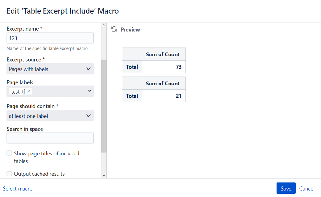Click the cell showing 73 total
Viewport: 321px width, 197px height.
pos(163,67)
